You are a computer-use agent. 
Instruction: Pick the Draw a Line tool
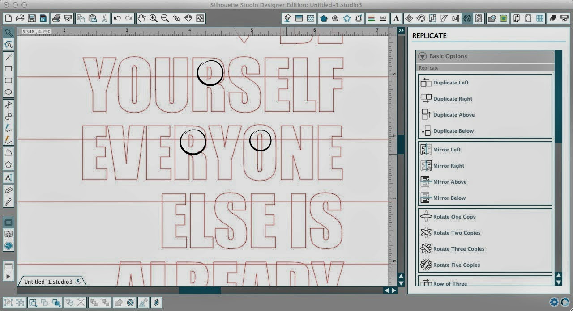coord(8,57)
